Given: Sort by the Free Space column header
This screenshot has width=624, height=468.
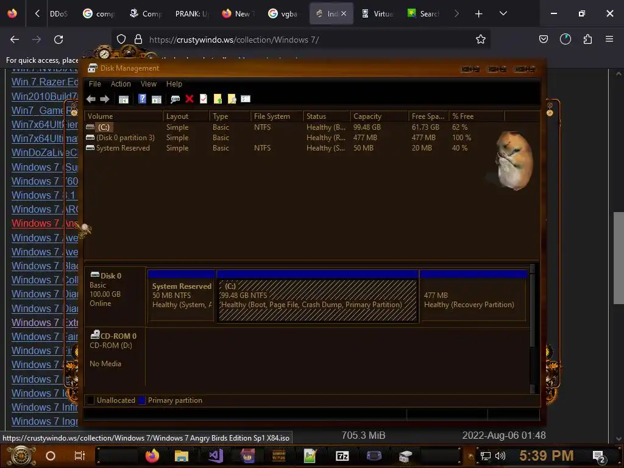Looking at the screenshot, I should click(x=428, y=116).
